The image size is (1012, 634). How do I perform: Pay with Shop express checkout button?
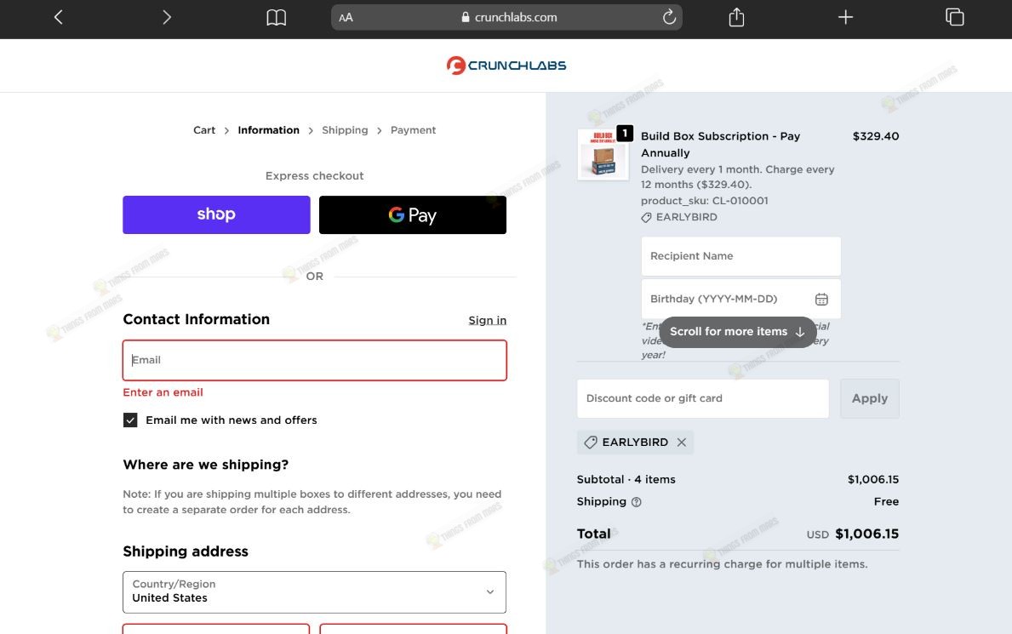pos(216,214)
